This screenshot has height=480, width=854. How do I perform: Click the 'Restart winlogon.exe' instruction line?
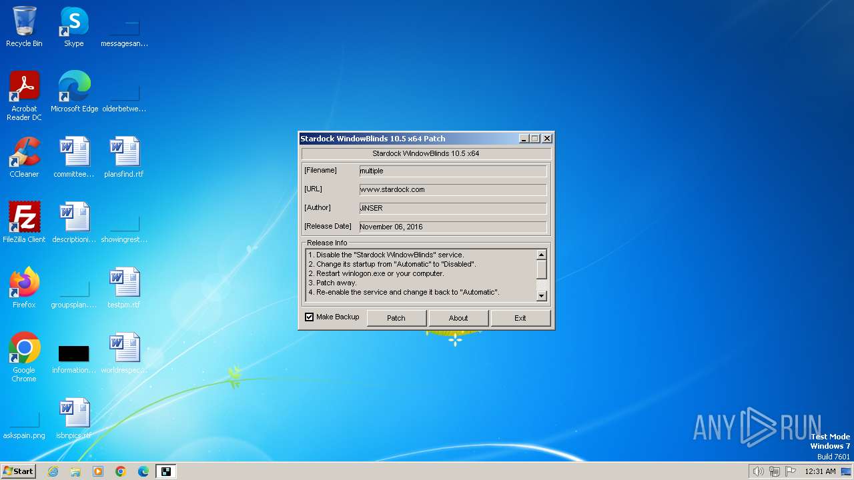(x=376, y=273)
